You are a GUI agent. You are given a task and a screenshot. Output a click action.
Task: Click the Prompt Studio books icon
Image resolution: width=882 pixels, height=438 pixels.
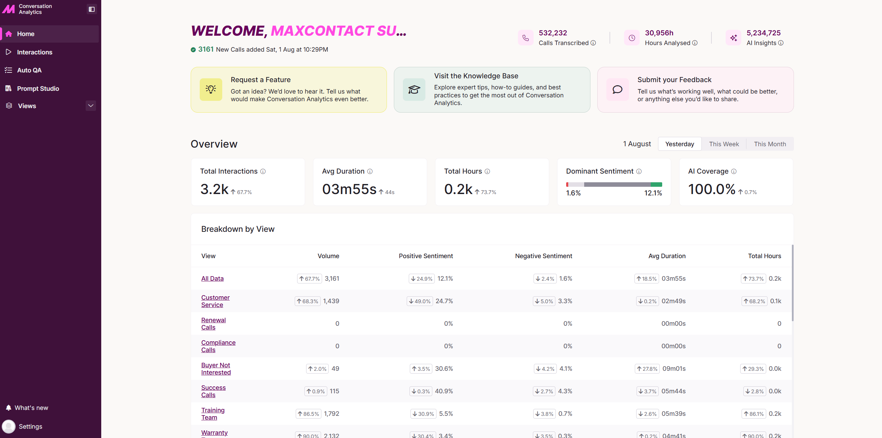pos(9,88)
